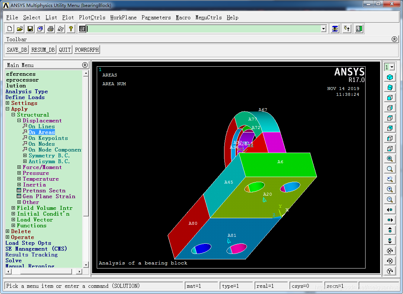
Task: Launch the Report Generator icon
Action: tap(61, 29)
